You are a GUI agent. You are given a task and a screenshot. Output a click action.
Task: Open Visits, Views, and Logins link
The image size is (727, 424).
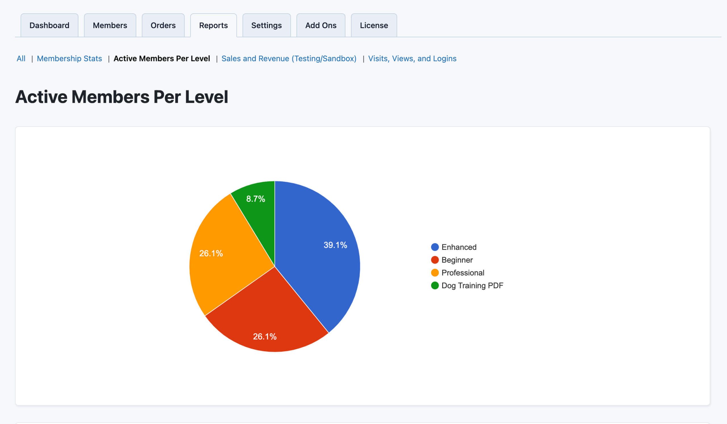tap(412, 59)
